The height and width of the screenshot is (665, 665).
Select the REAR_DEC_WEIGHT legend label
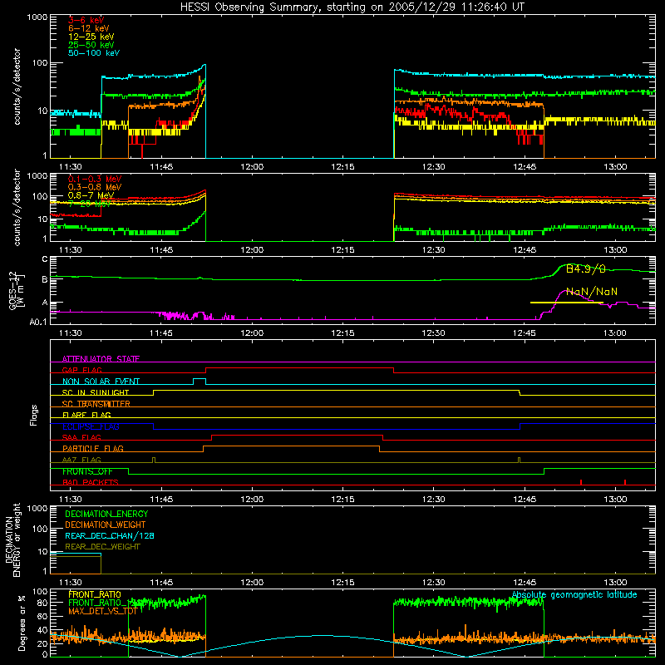click(102, 547)
